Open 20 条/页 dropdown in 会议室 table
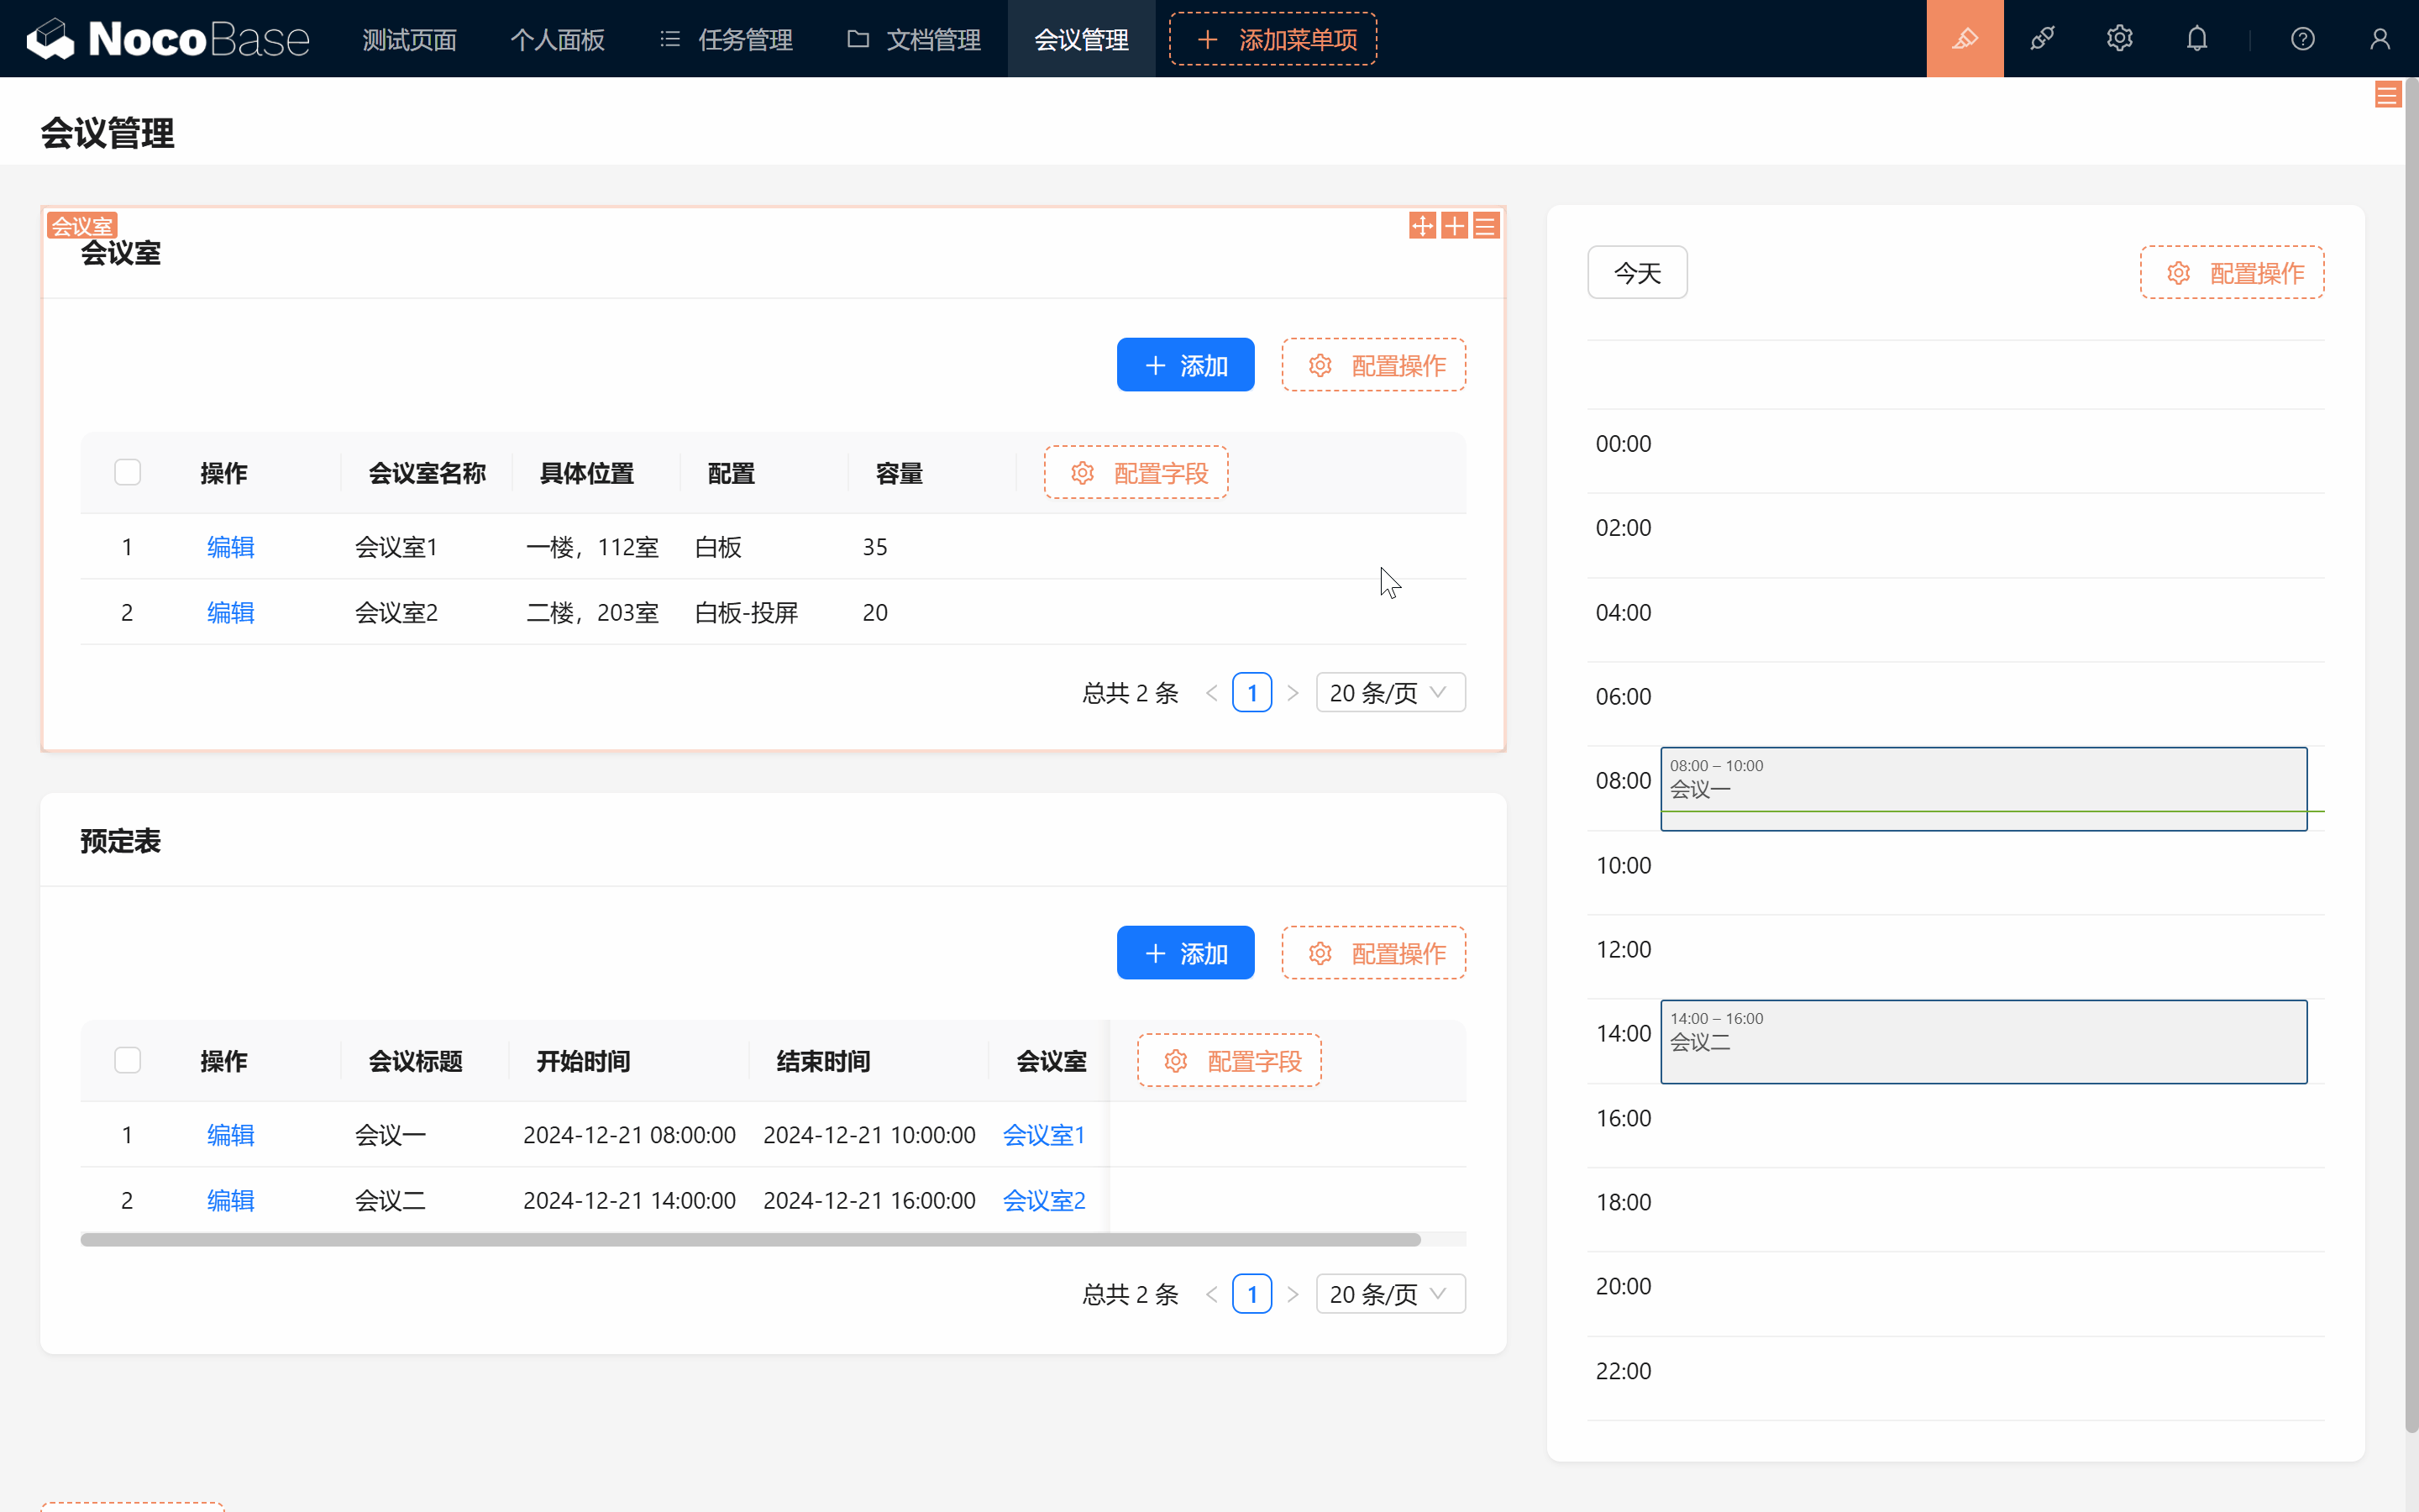Viewport: 2419px width, 1512px height. click(1389, 693)
